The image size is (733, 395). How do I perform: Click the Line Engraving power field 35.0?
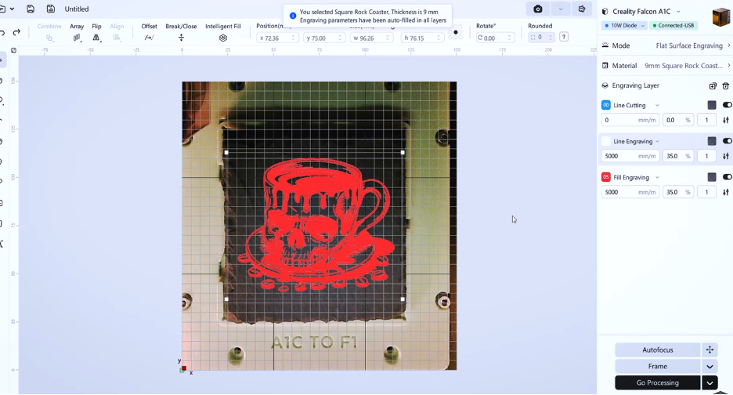tap(678, 156)
